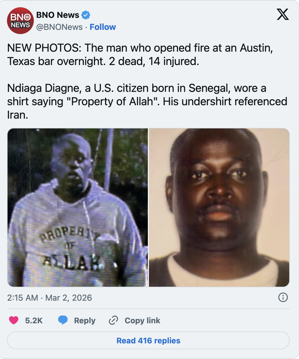Like the tweet with the heart icon
299x359 pixels.
pos(14,320)
